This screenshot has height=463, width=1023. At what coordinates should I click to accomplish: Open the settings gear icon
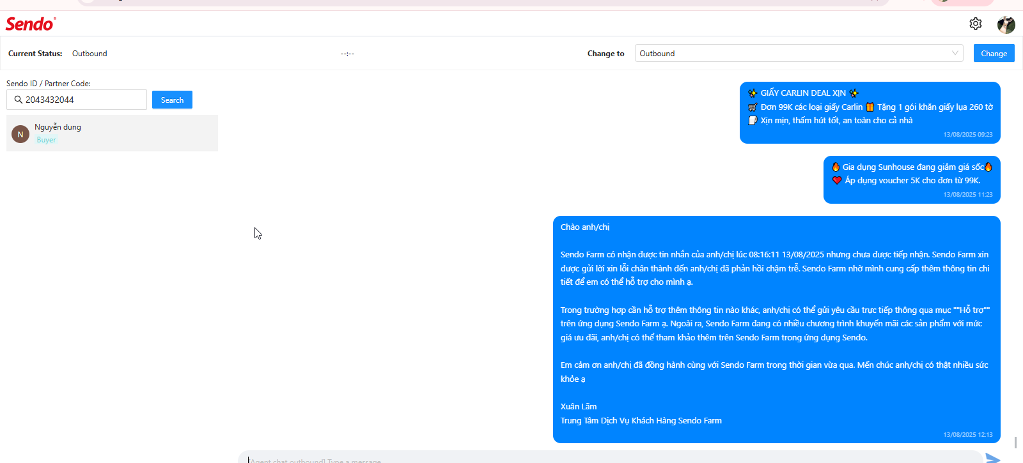[975, 24]
